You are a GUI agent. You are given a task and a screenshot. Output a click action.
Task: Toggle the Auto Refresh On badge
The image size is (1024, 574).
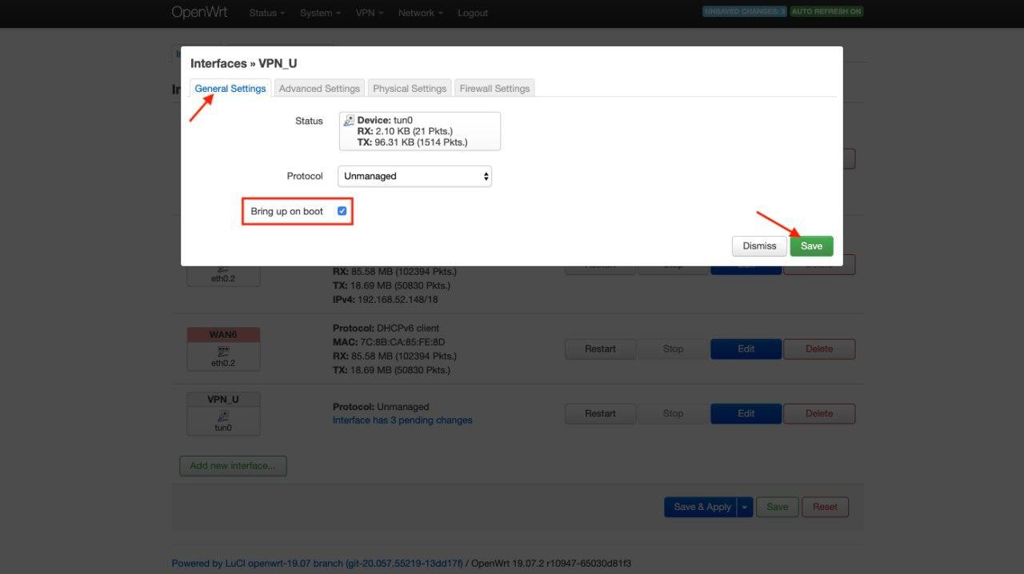826,12
